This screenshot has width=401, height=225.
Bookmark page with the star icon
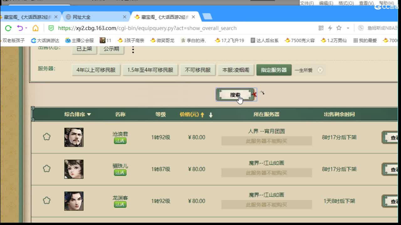(339, 28)
